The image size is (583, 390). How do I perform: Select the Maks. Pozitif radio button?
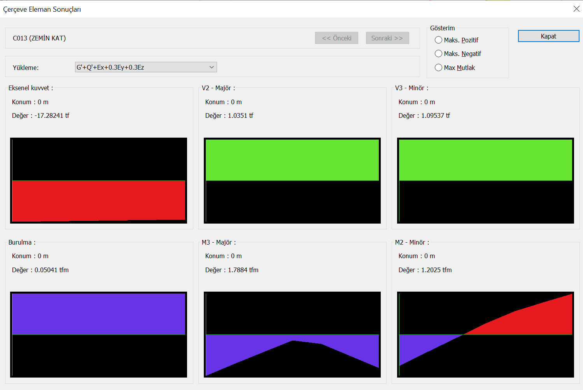pos(439,40)
